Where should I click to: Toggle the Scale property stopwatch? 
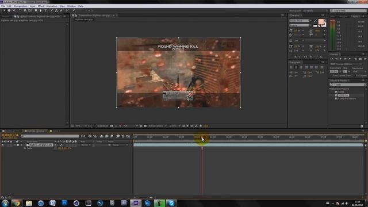click(25, 148)
